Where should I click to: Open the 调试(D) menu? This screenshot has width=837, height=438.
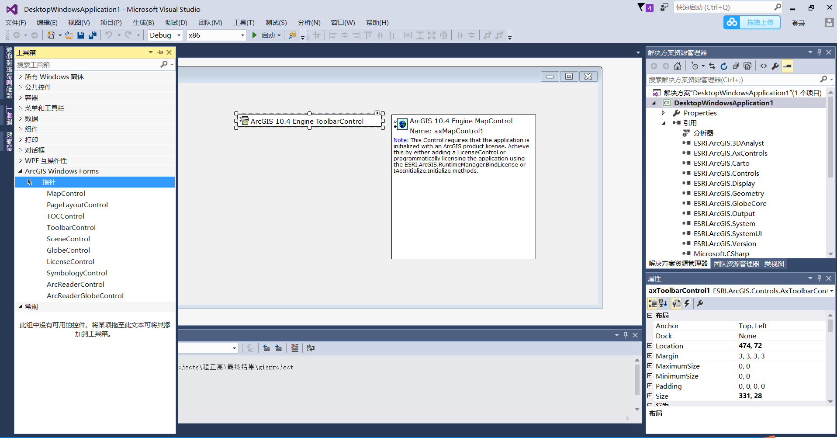[x=176, y=22]
